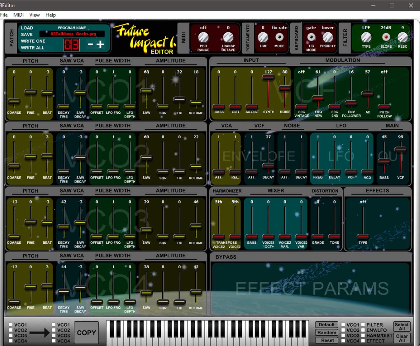420x346 pixels.
Task: Click the Mixer VOICE1 1OCT+ slider handle
Action: click(x=268, y=237)
